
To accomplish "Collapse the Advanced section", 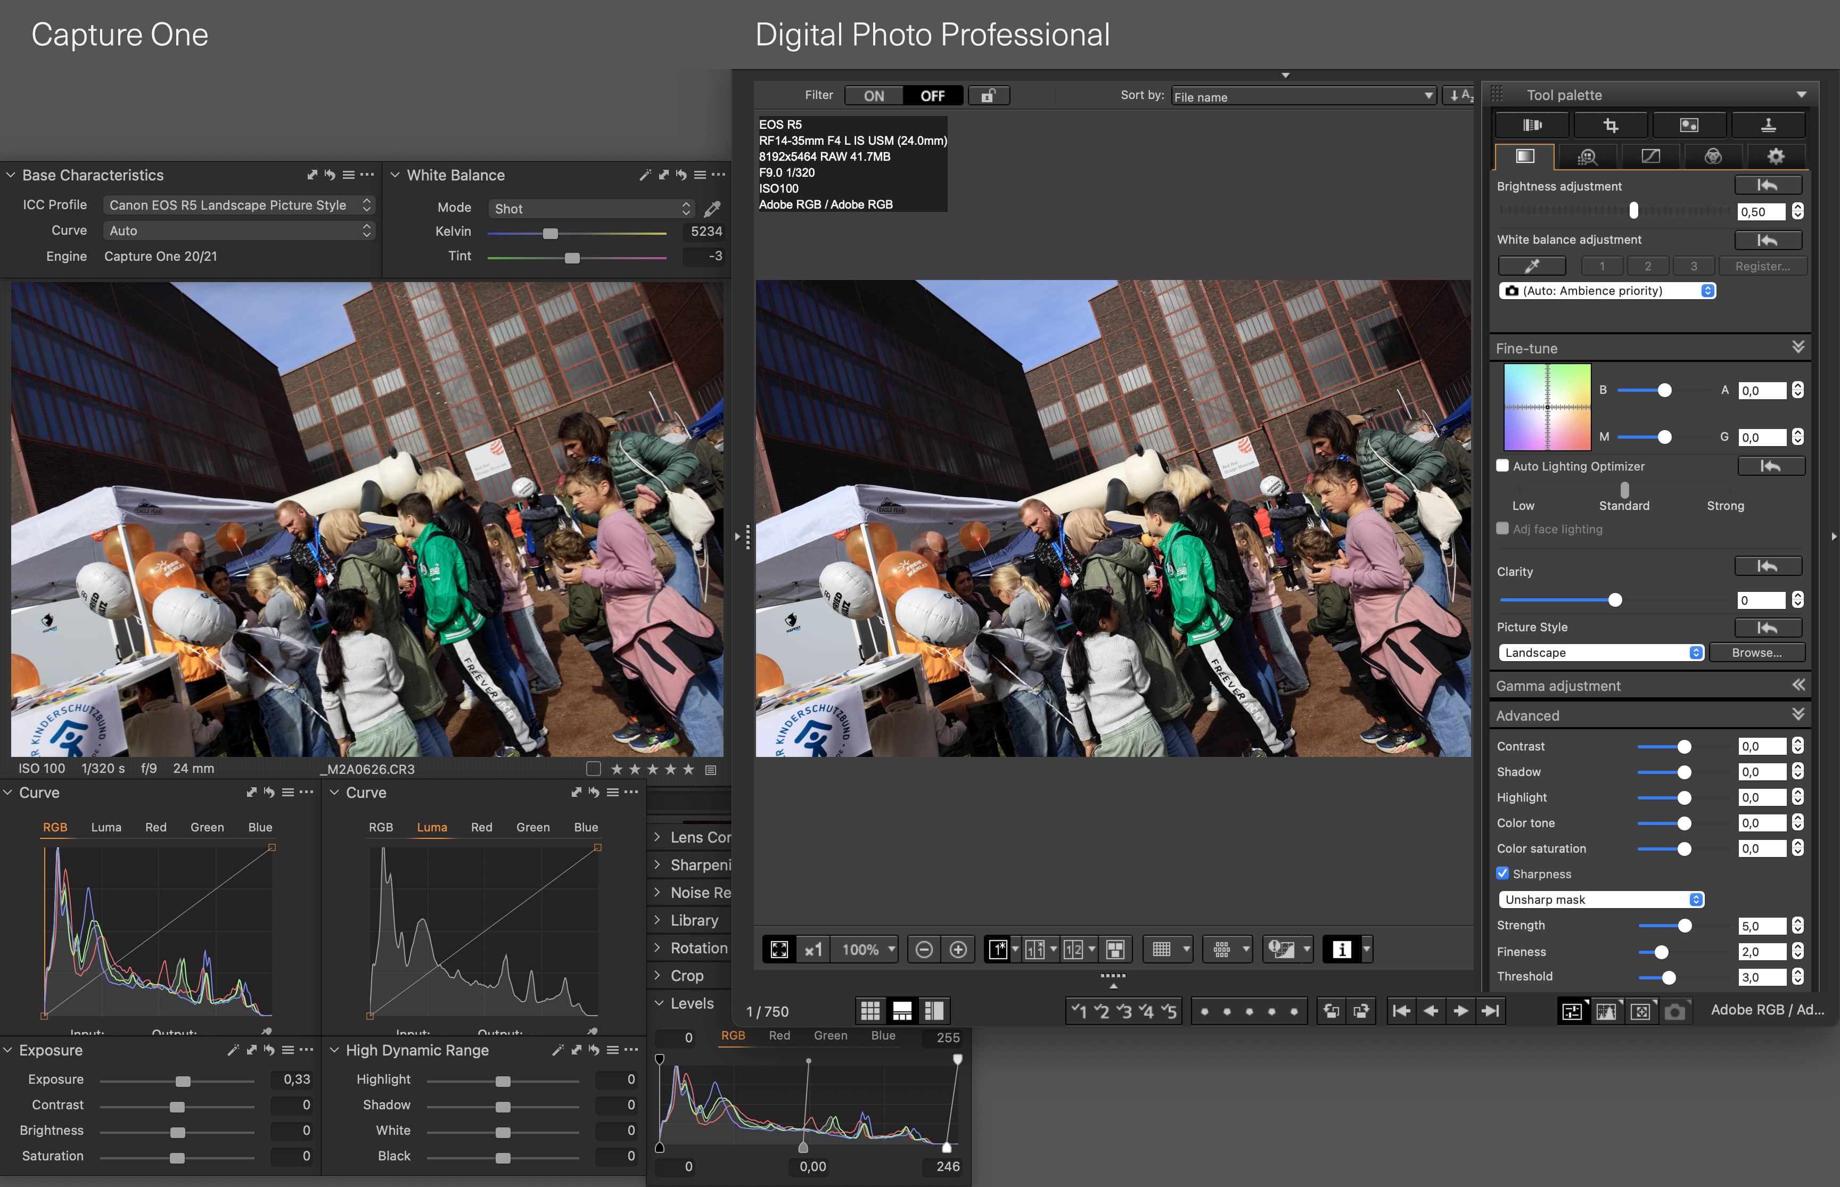I will [1798, 714].
